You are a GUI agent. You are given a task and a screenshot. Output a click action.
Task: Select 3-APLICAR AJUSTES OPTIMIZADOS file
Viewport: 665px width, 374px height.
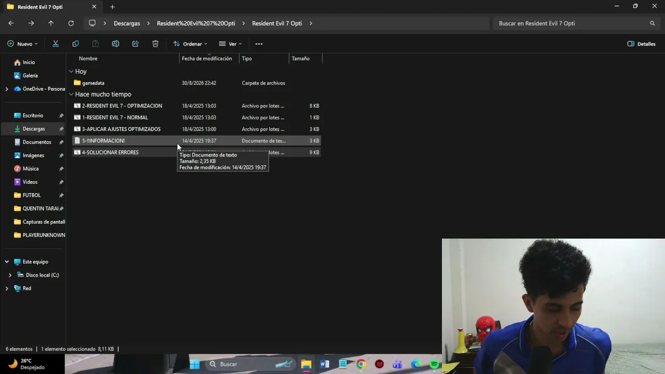(x=196, y=129)
